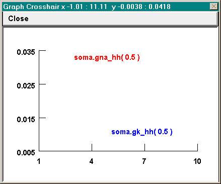
Task: Click the x-axis label 7
Action: tap(144, 161)
